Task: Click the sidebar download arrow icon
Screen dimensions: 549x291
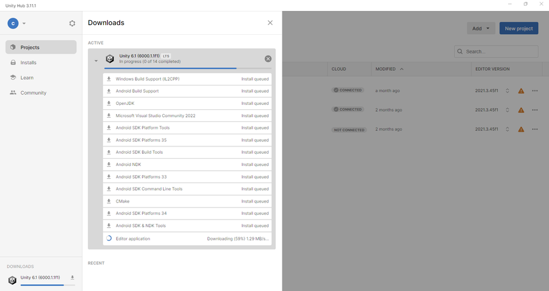Action: click(x=72, y=278)
